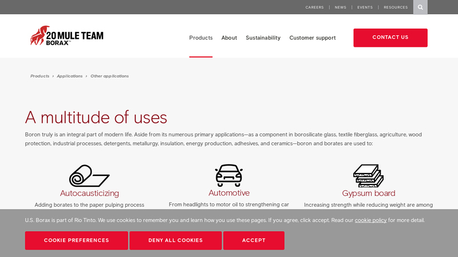Click the search magnifier icon

pos(420,7)
